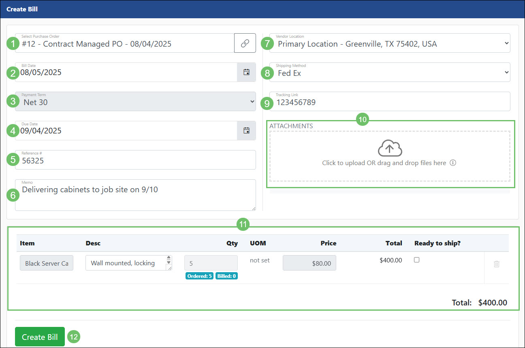Check the Ready to ship checkbox

tap(417, 260)
